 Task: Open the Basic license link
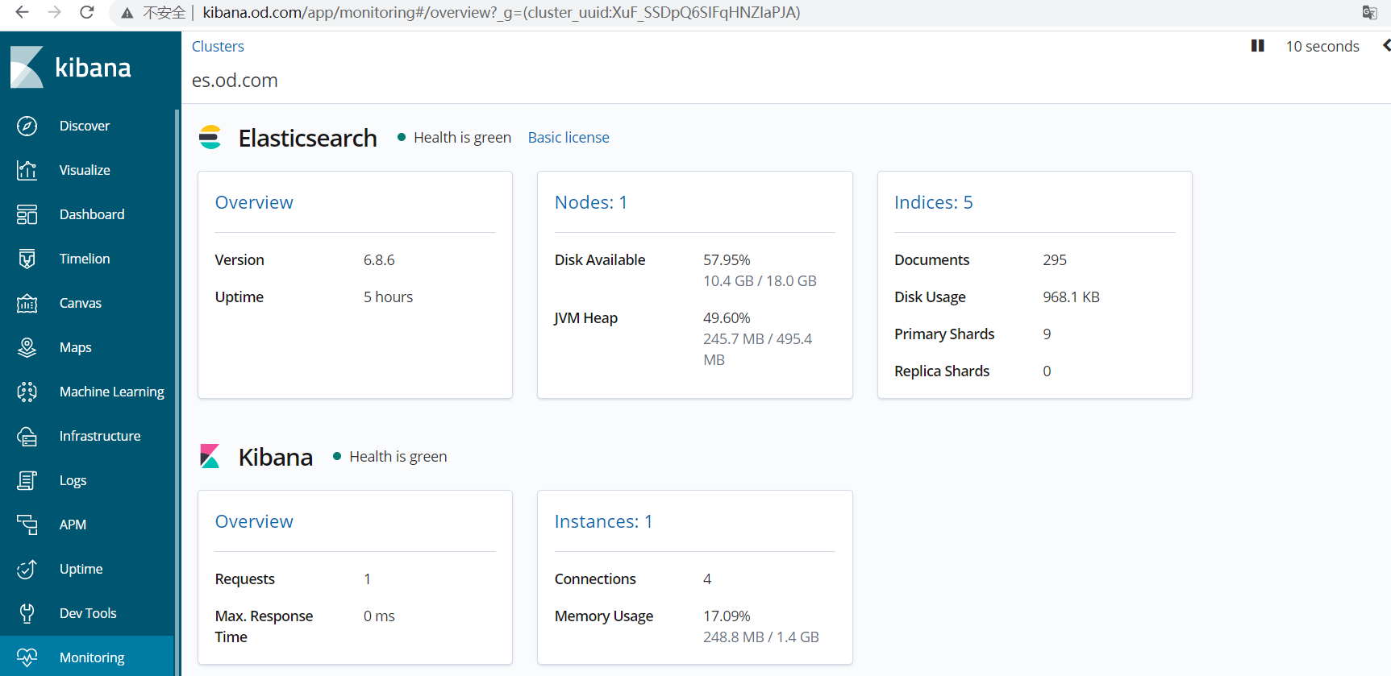click(568, 137)
